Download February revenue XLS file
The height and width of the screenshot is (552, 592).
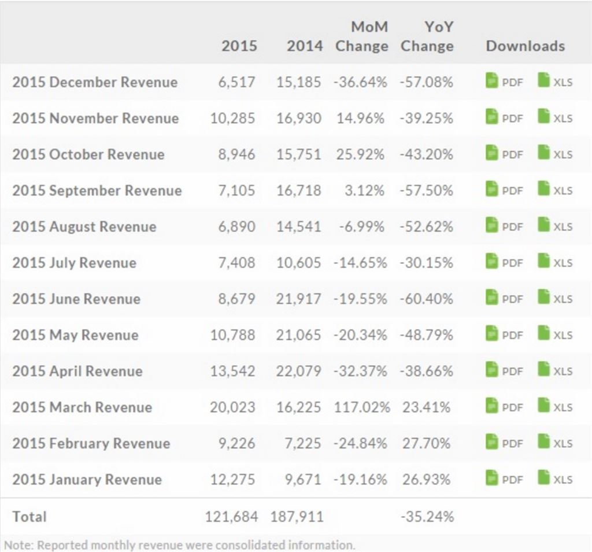[555, 443]
